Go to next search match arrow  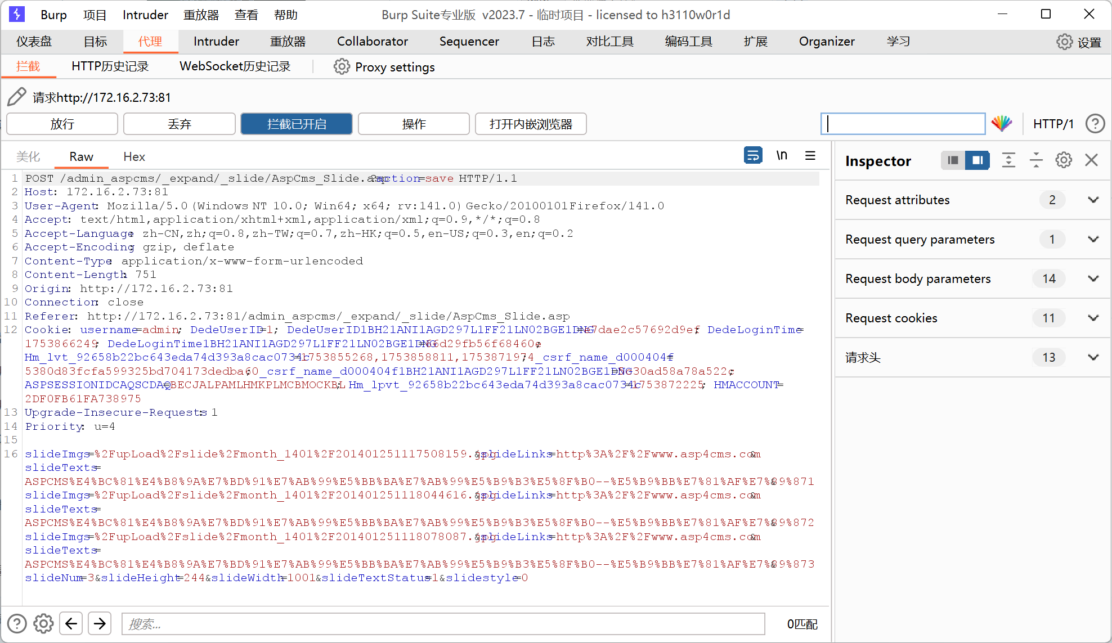coord(100,623)
